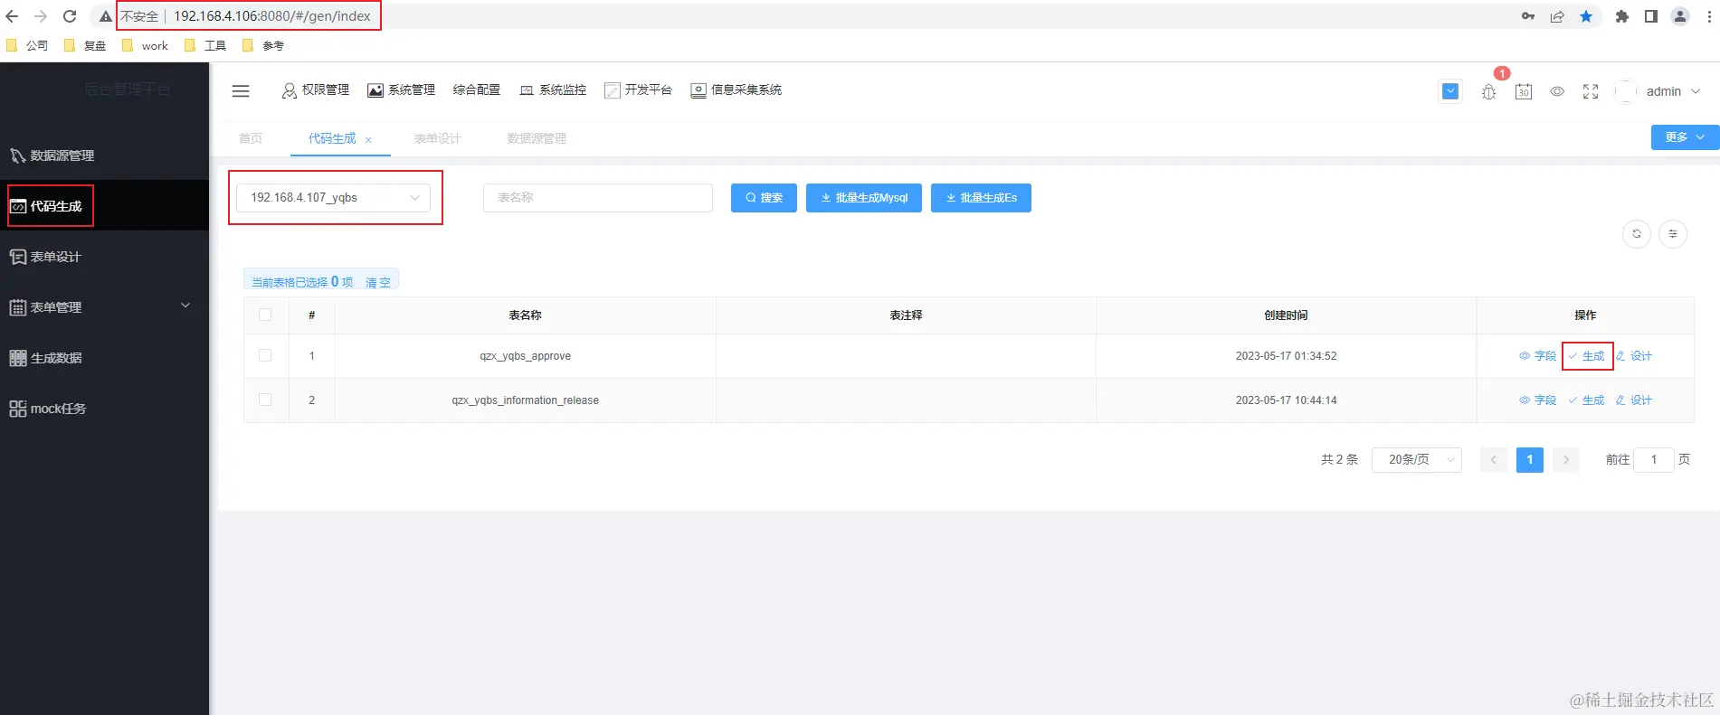Toggle fullscreen mode icon
Screen dimensions: 1720x715
click(x=1591, y=91)
